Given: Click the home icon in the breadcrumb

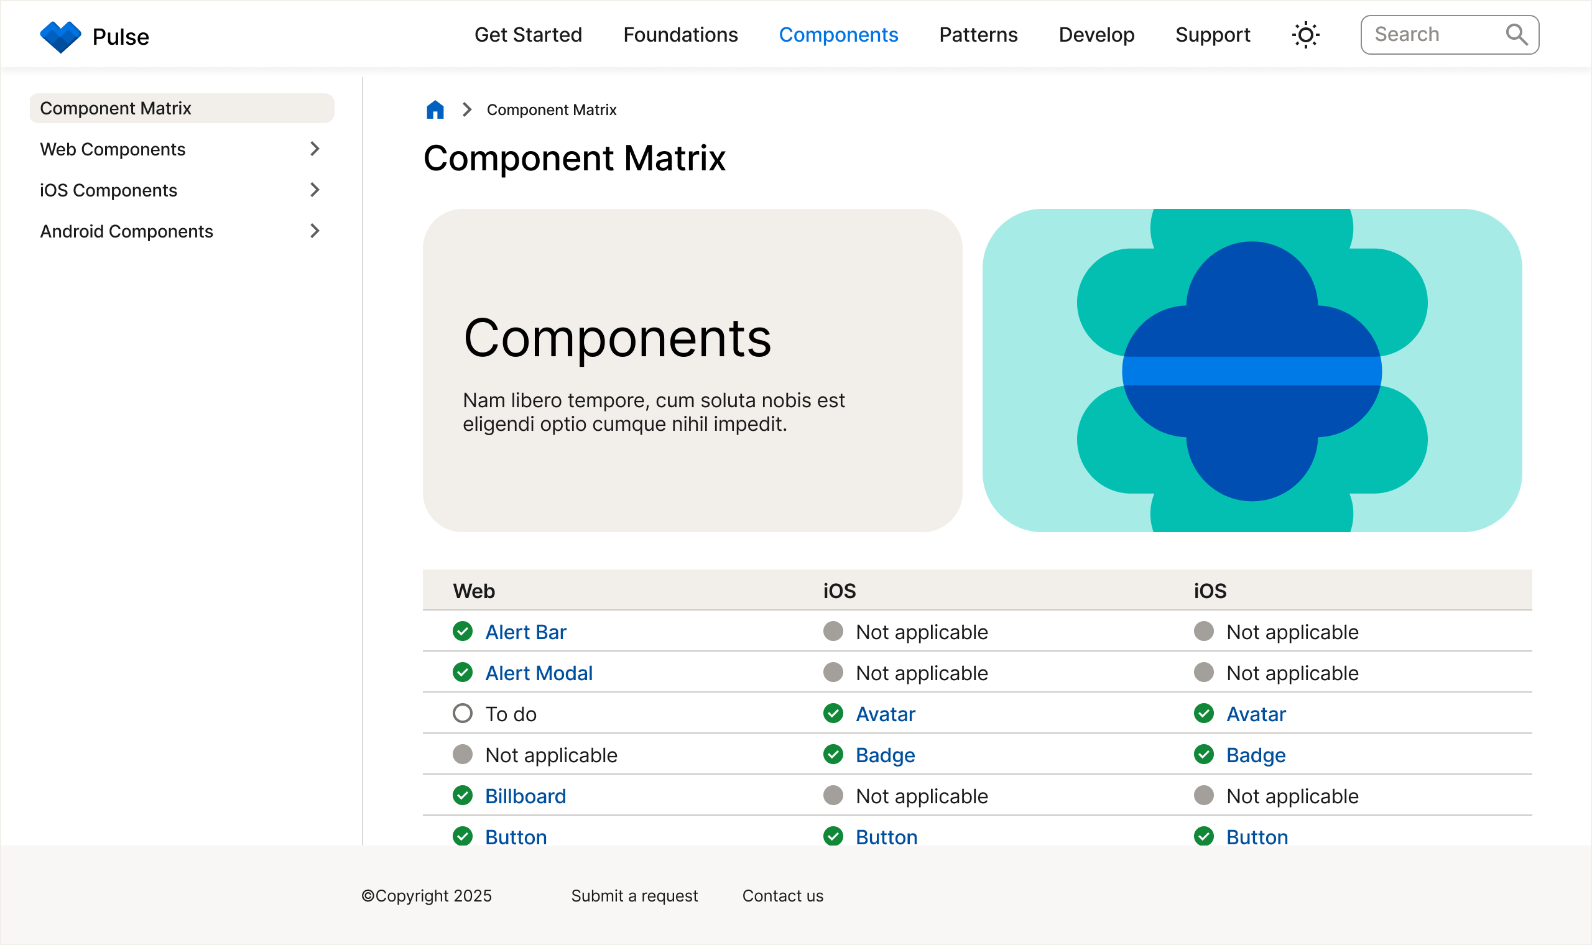Looking at the screenshot, I should pyautogui.click(x=435, y=109).
